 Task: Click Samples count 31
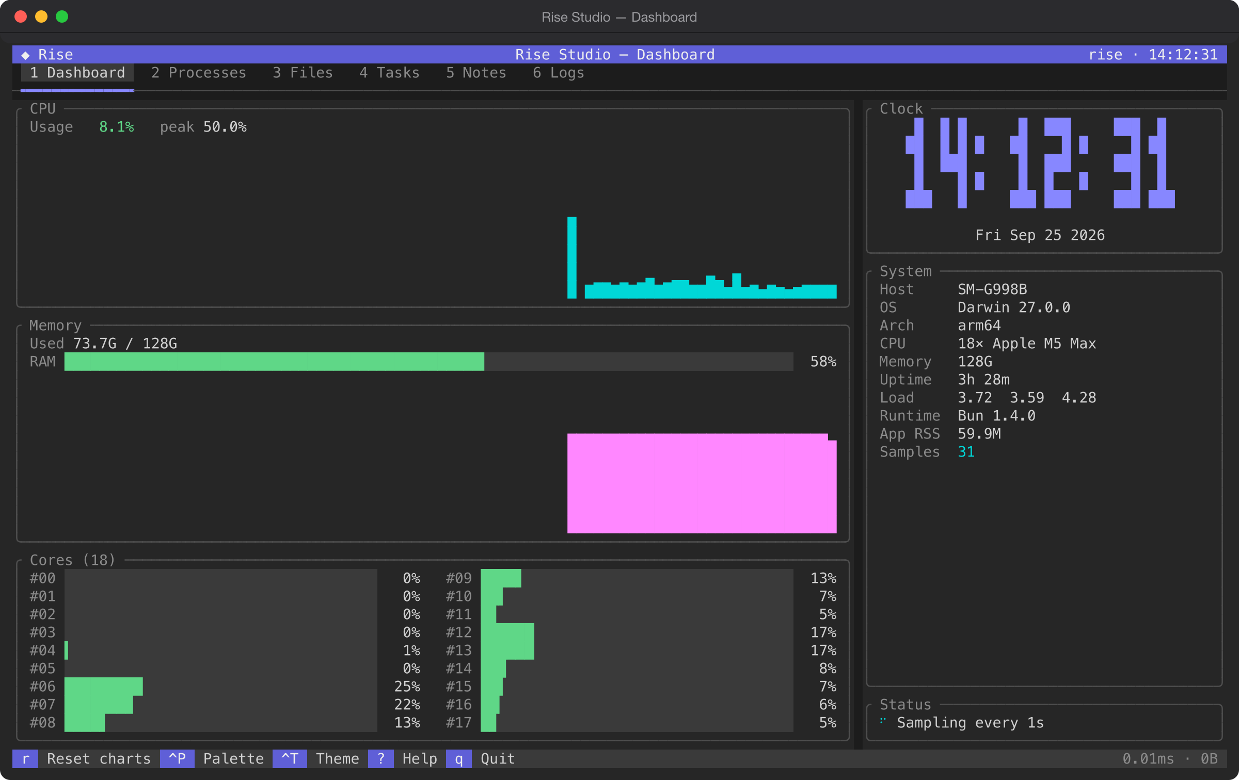click(966, 452)
